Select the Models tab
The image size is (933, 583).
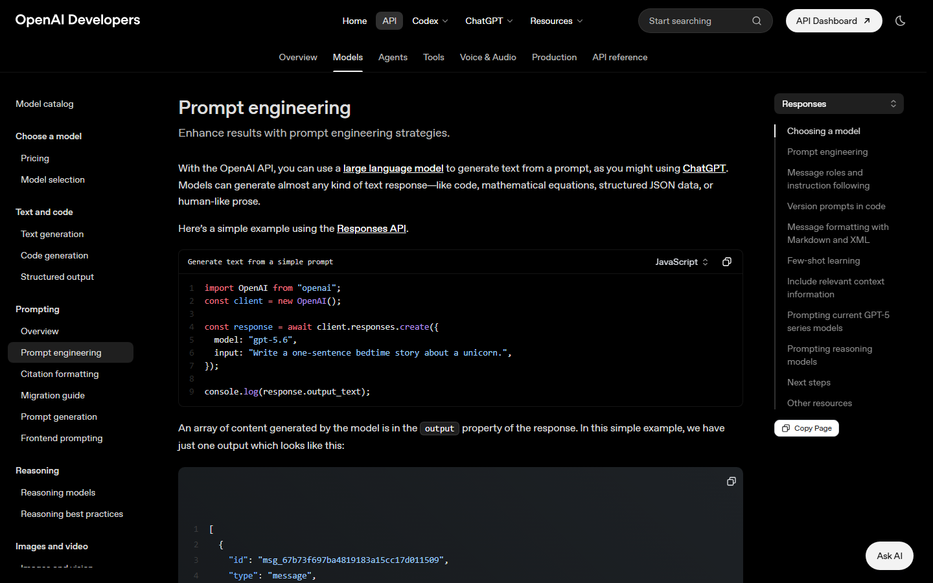tap(348, 57)
